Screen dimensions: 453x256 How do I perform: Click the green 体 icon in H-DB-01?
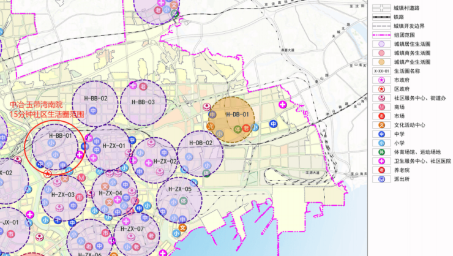[x=238, y=129]
